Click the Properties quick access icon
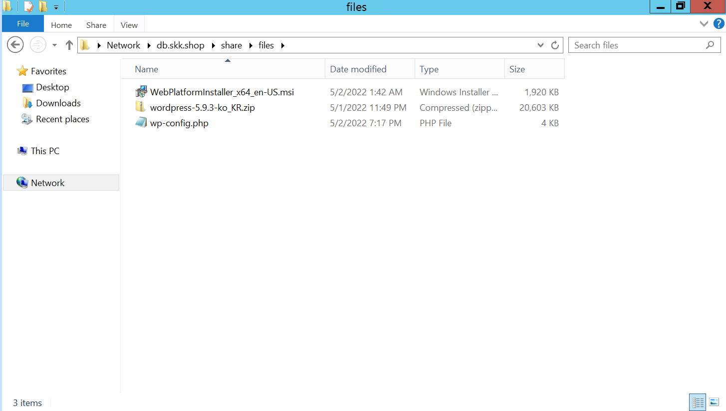726x411 pixels. click(29, 7)
